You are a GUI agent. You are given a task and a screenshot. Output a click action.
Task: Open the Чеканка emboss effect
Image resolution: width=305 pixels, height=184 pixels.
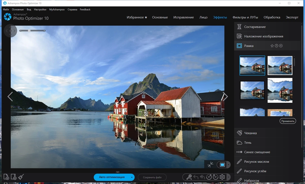(267, 133)
